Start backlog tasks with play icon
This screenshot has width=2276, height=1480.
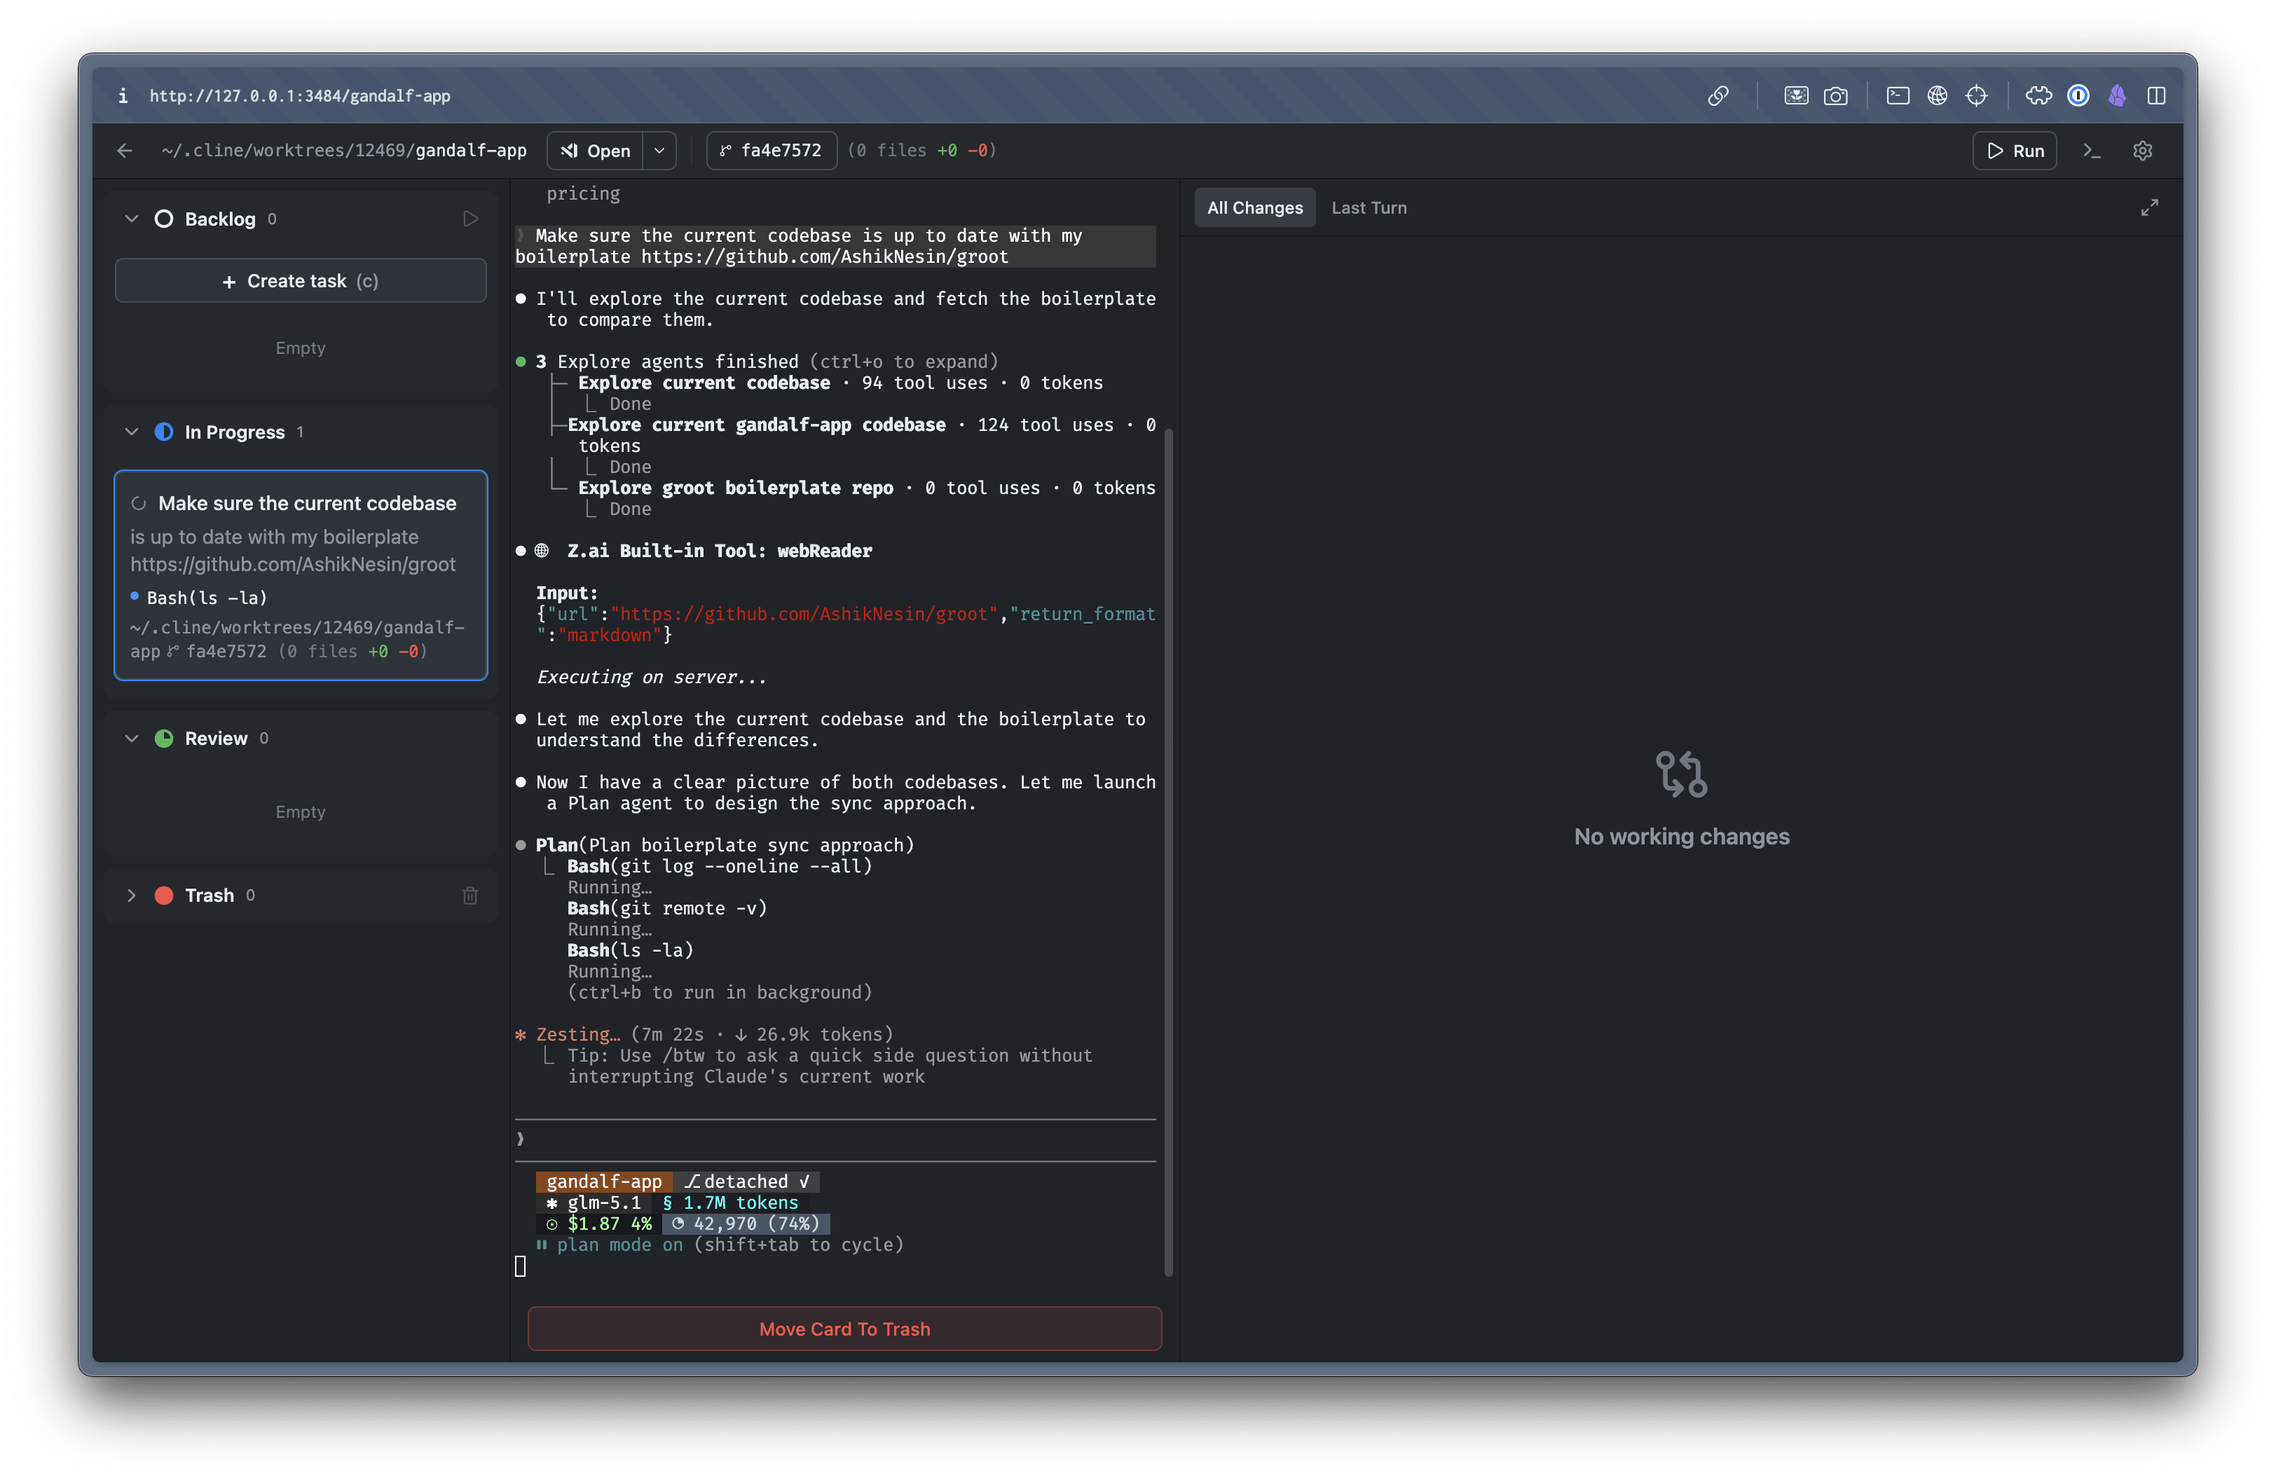coord(469,219)
